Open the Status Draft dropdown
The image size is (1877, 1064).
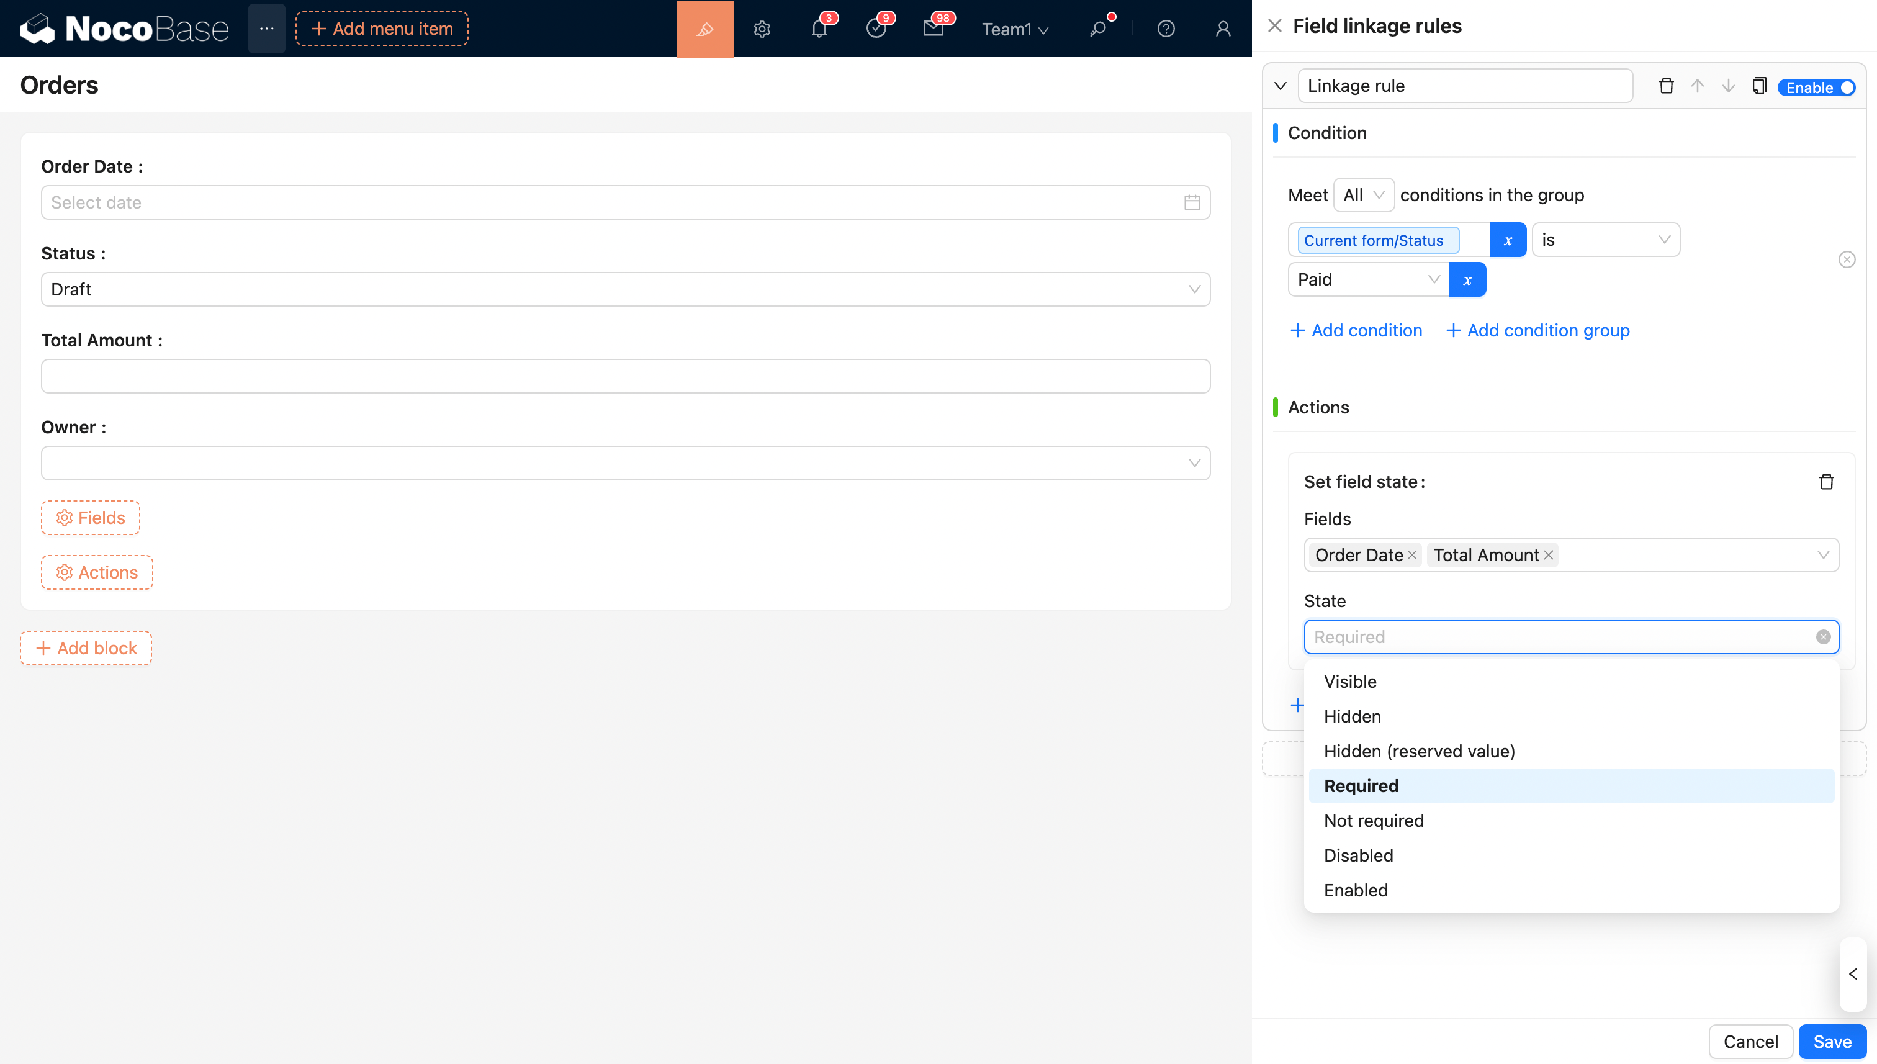pos(624,289)
